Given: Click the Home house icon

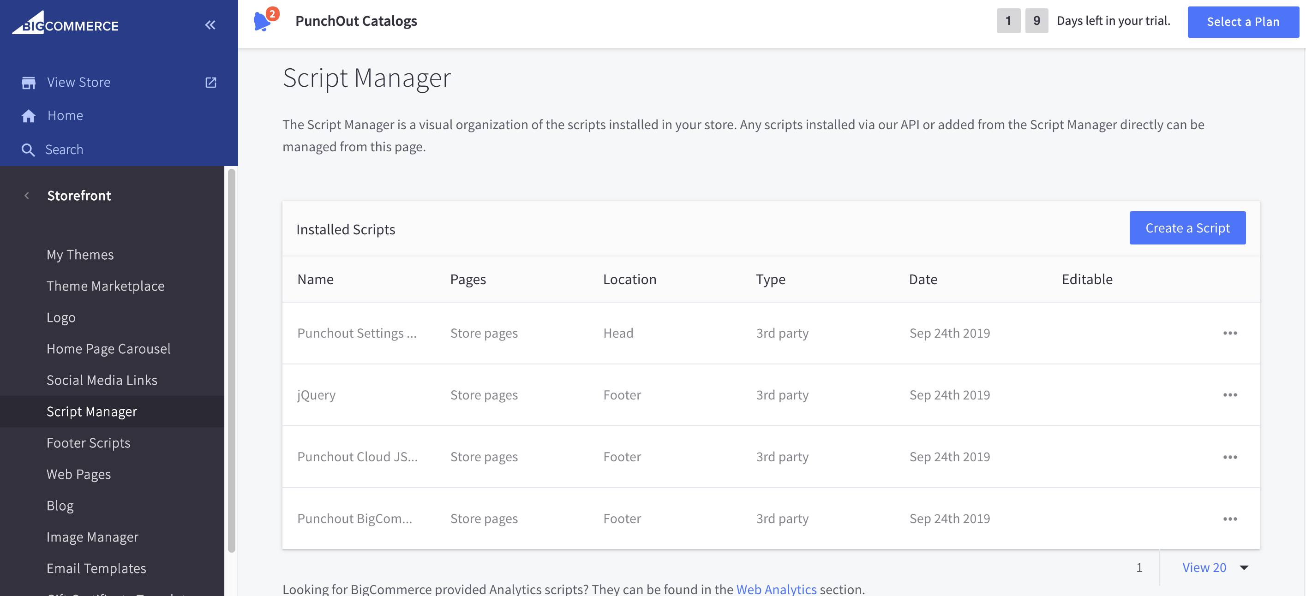Looking at the screenshot, I should click(x=29, y=115).
